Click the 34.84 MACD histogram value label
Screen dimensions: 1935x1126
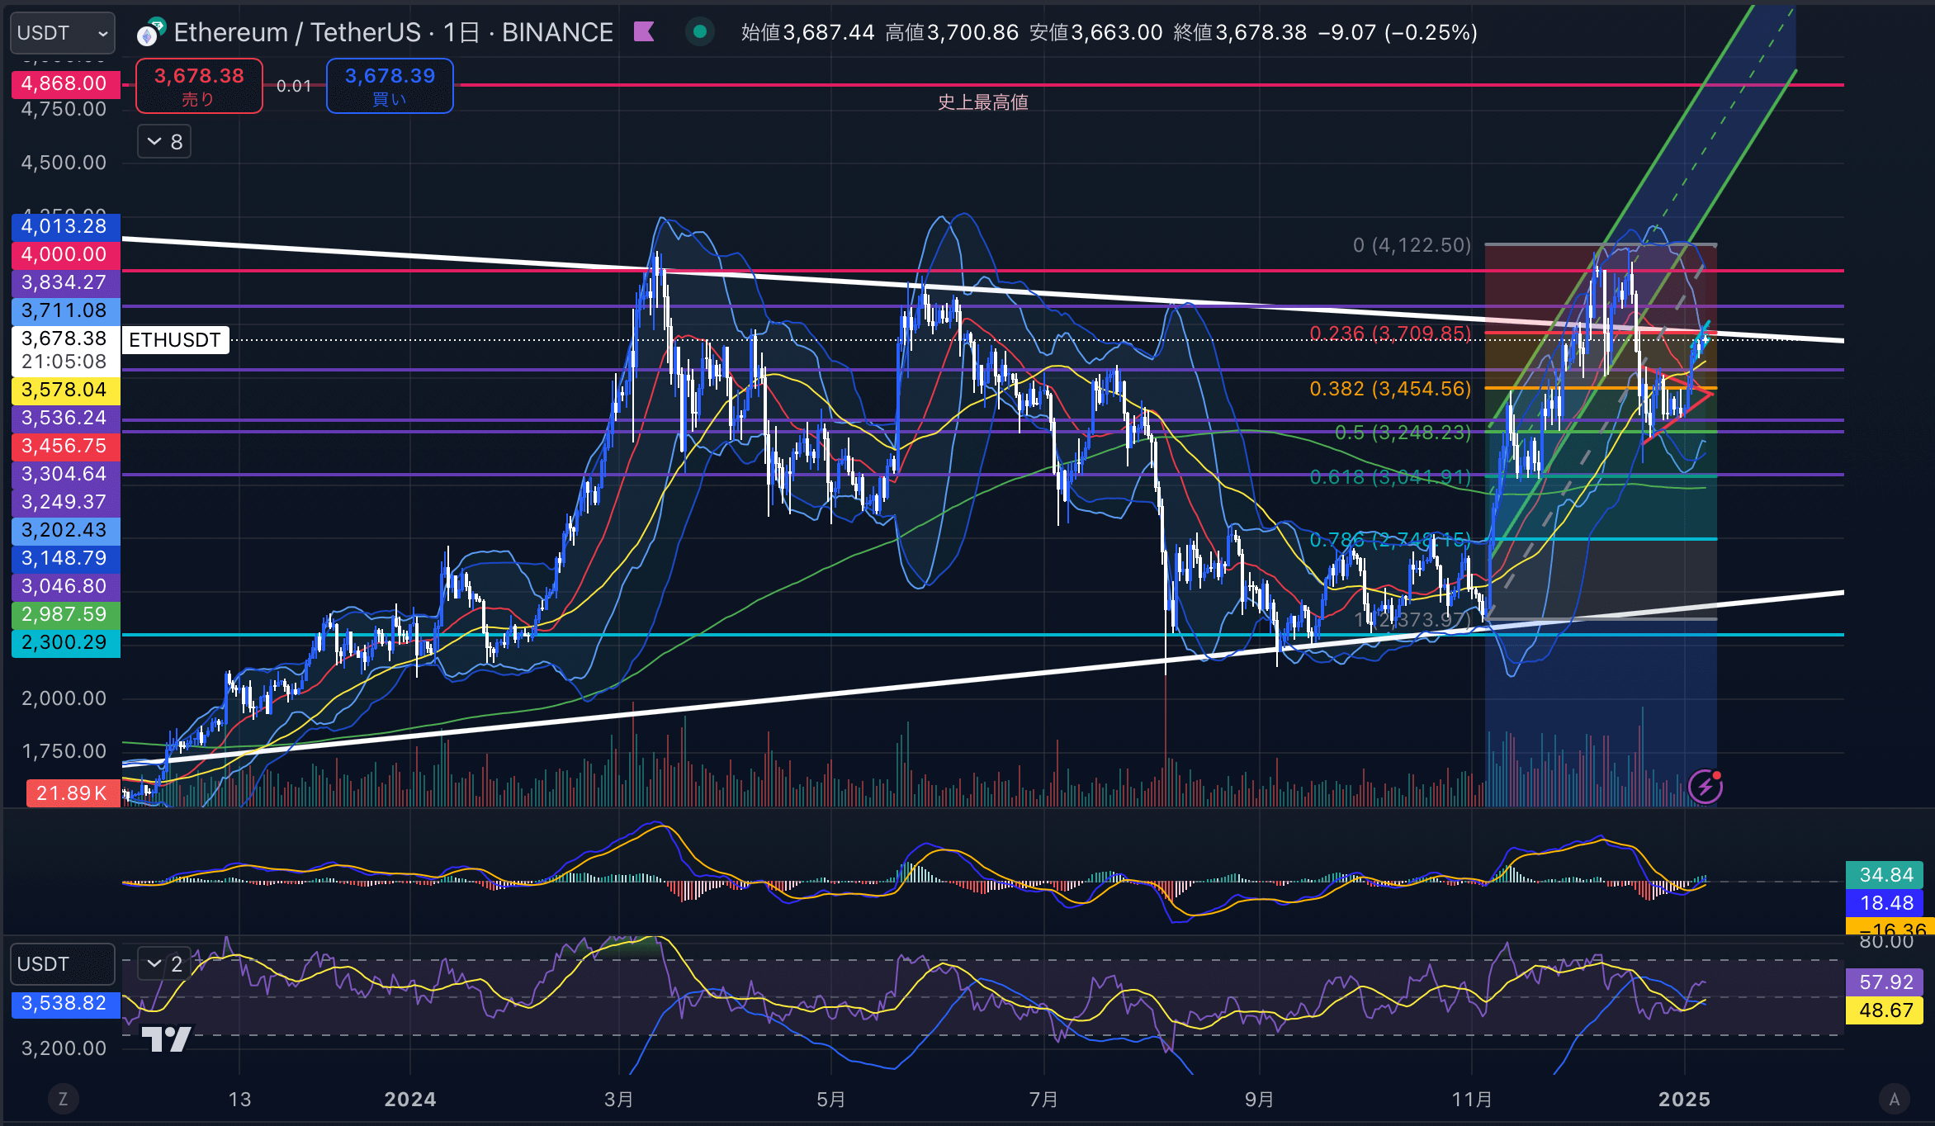pos(1885,875)
